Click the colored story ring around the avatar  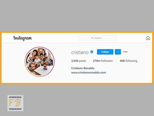click(x=40, y=47)
